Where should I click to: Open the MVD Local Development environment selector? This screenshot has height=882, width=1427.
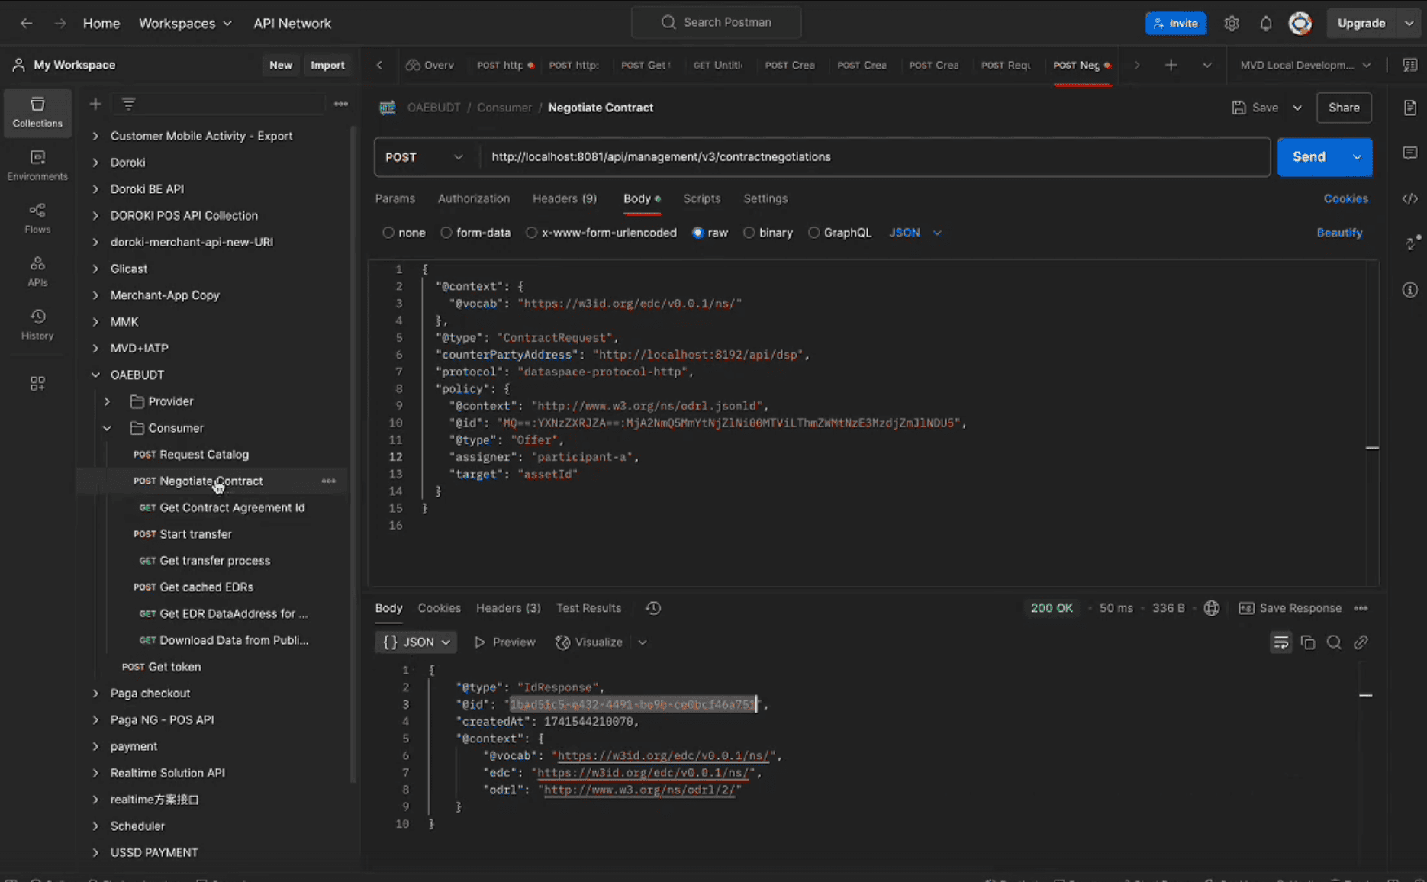(x=1306, y=65)
